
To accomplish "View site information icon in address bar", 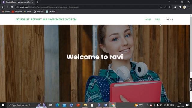I will coord(17,7).
